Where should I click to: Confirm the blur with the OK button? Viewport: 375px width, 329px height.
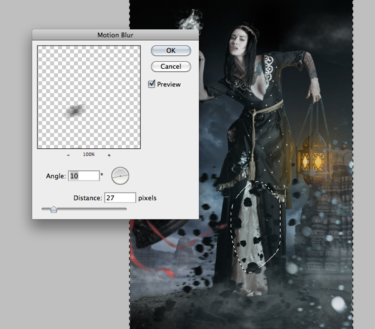(x=171, y=51)
